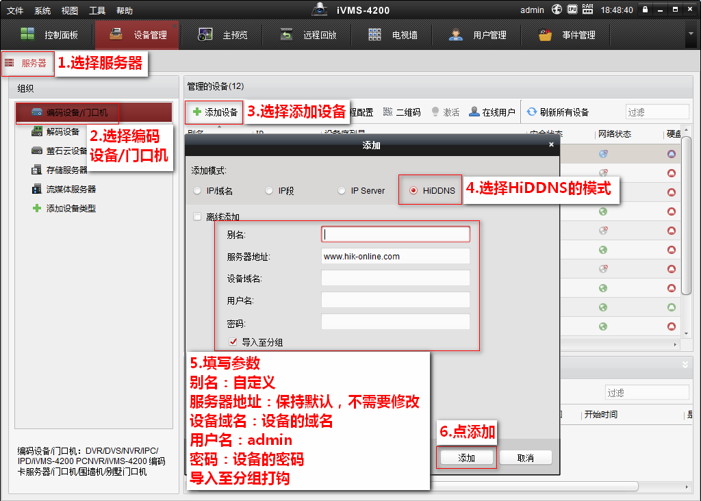Click the iVMS-4200 camera logo icon

320,9
